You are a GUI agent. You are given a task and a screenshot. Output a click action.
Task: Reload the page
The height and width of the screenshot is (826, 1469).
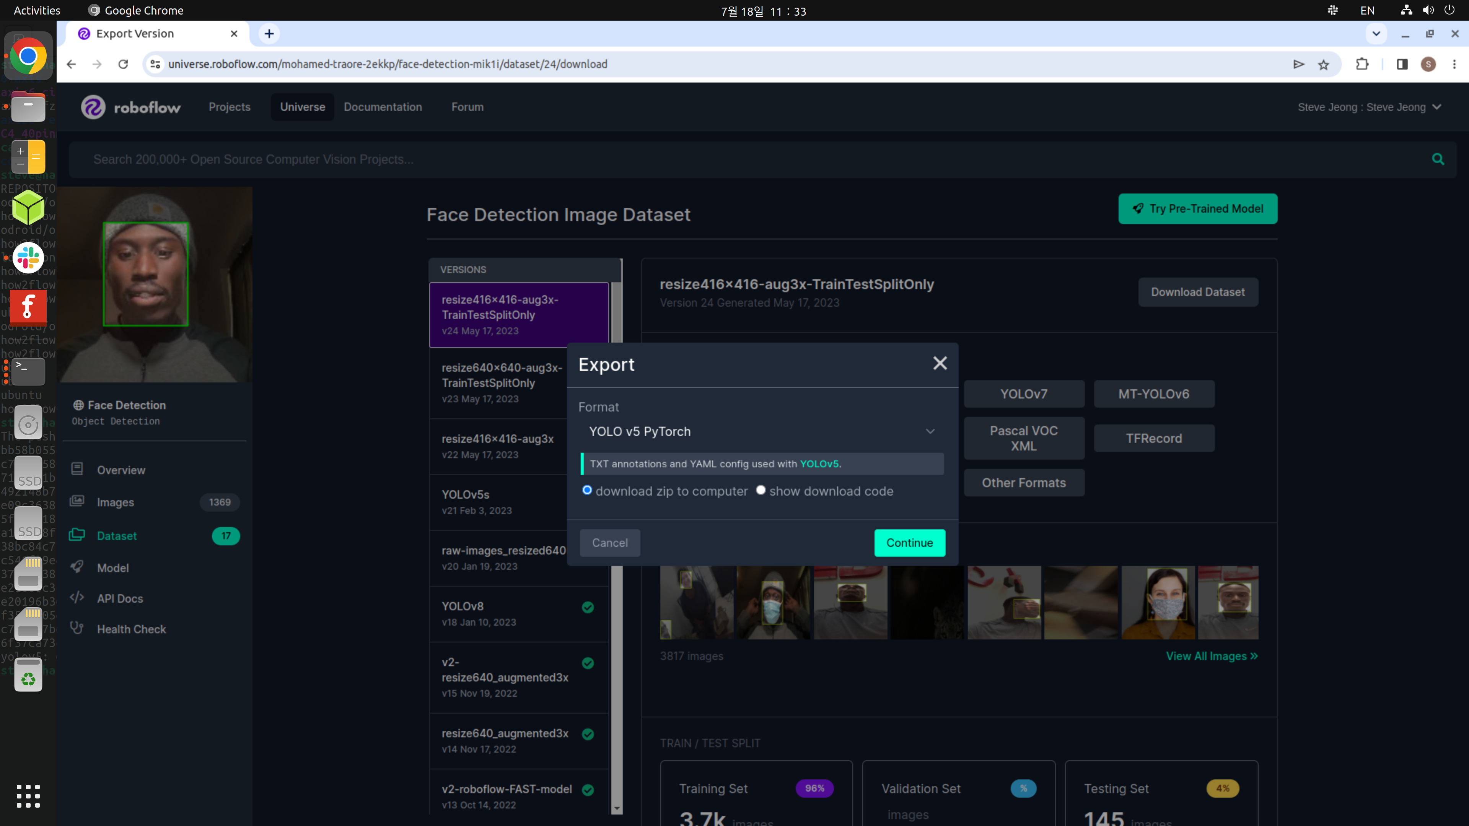point(123,64)
